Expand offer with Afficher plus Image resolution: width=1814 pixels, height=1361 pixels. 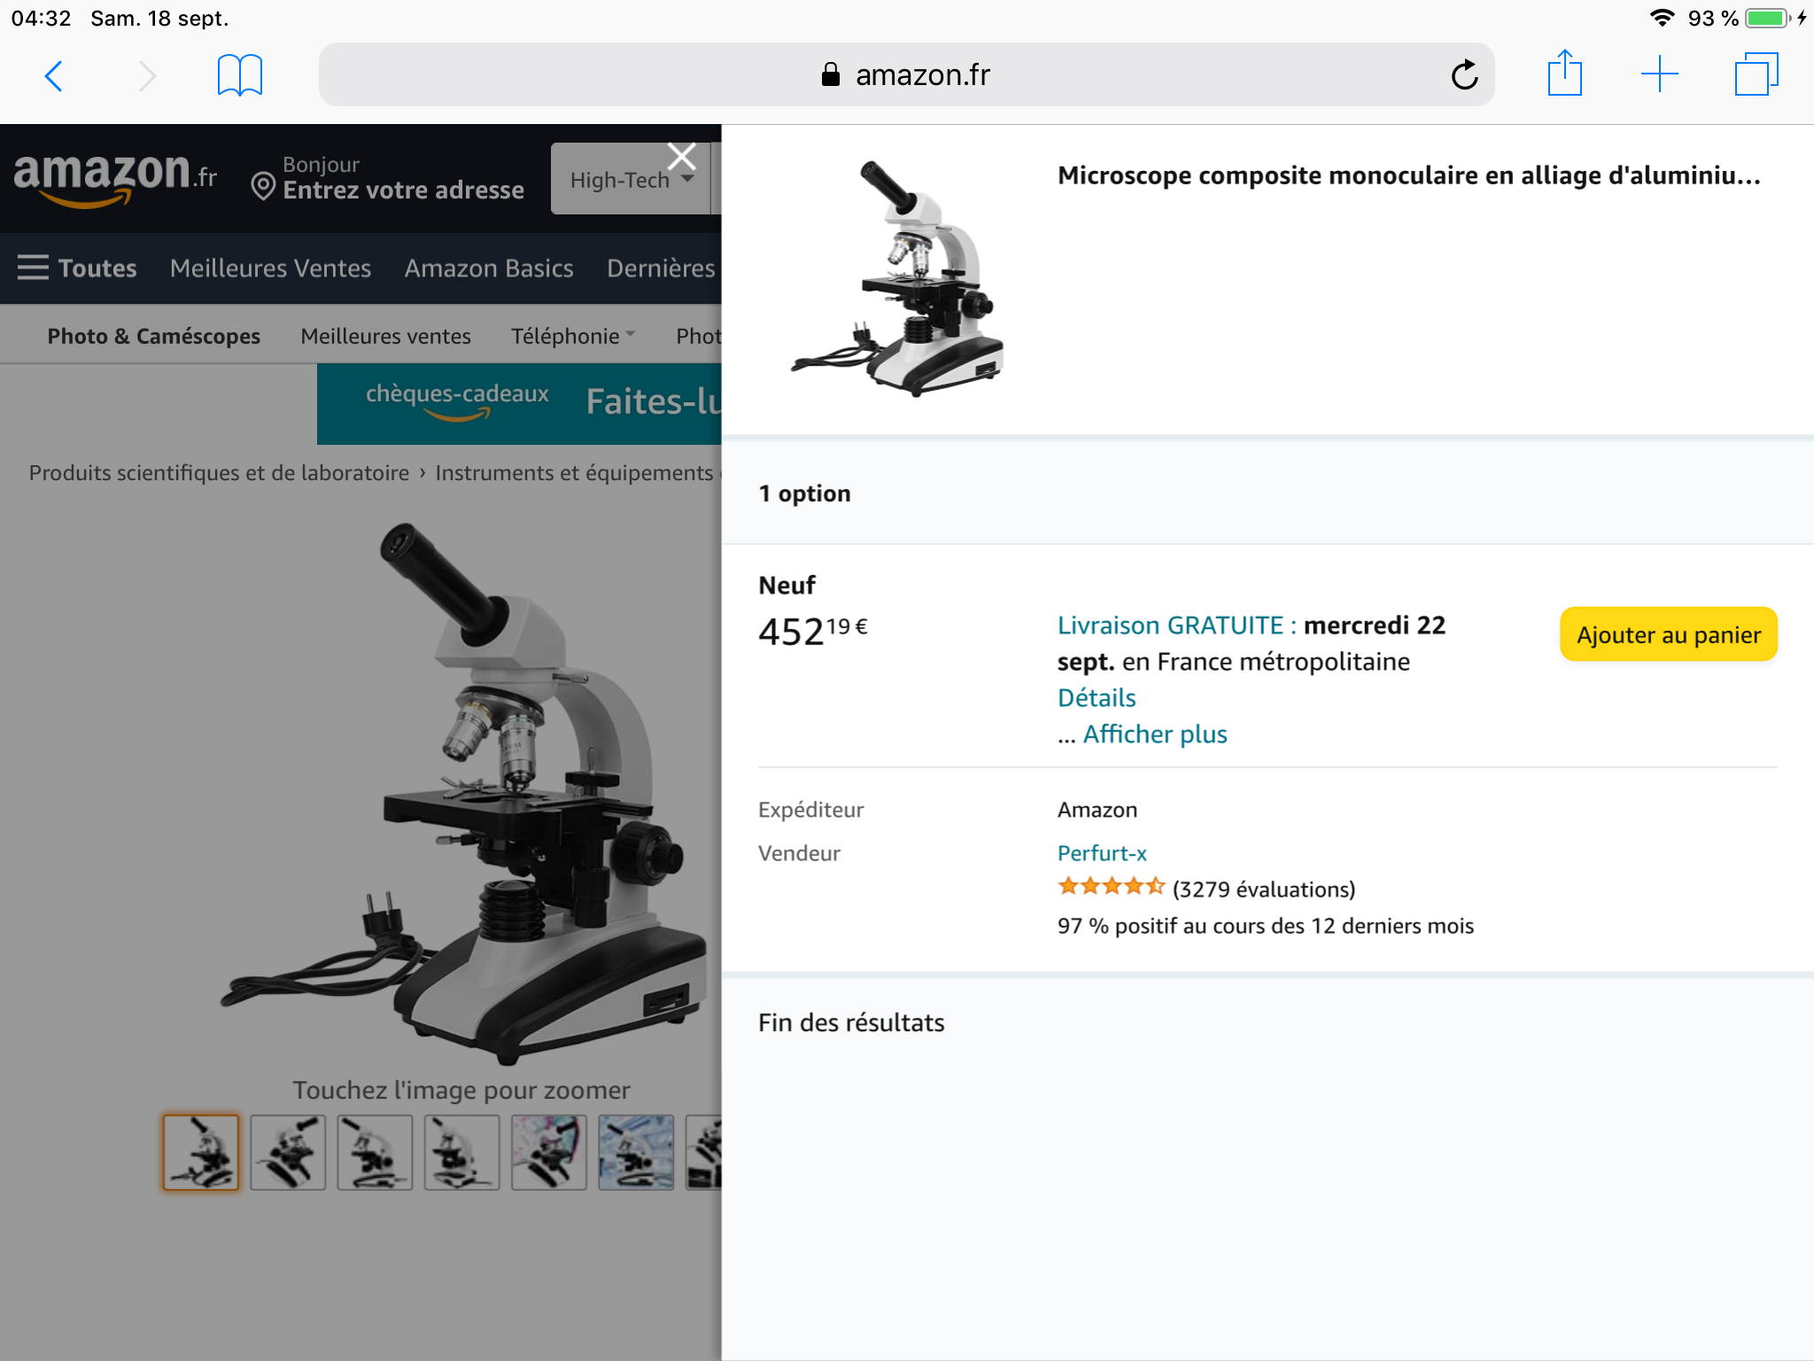click(x=1154, y=735)
